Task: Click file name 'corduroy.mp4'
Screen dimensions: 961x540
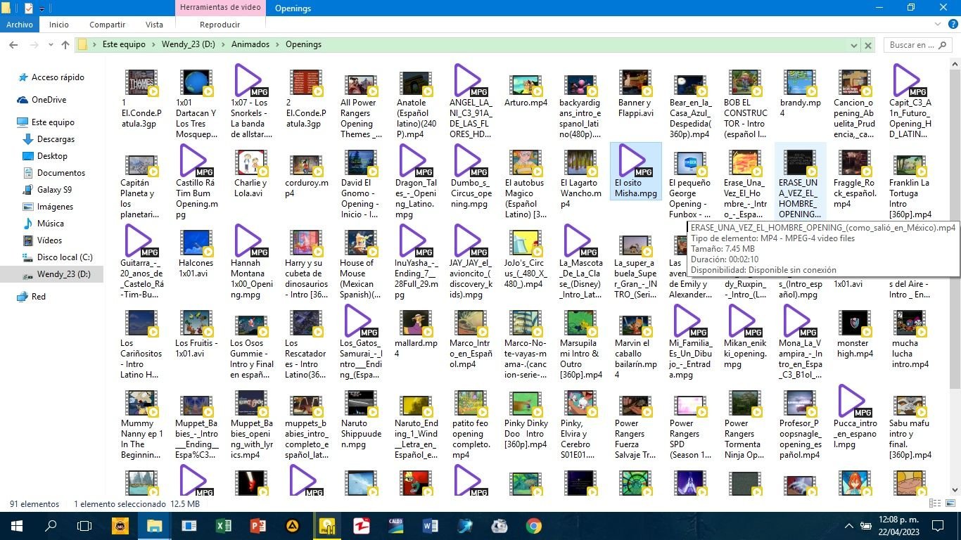Action: (306, 188)
